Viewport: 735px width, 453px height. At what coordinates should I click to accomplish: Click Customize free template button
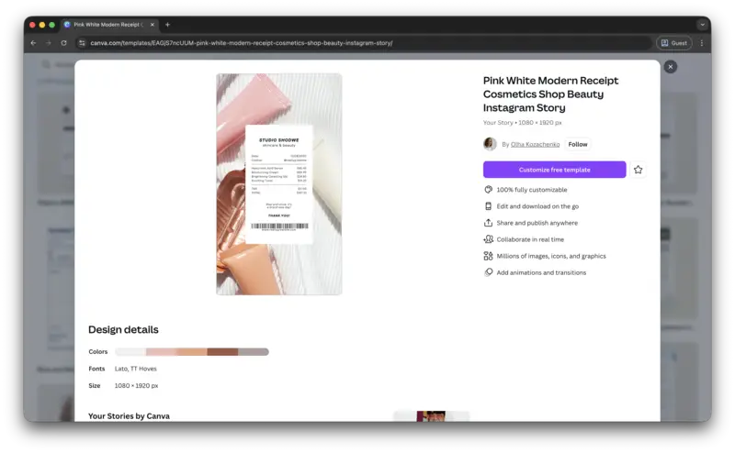pyautogui.click(x=555, y=170)
